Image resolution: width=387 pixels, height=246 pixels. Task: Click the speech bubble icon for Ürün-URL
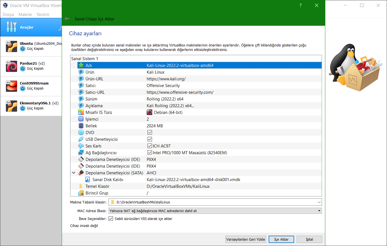tap(81, 79)
